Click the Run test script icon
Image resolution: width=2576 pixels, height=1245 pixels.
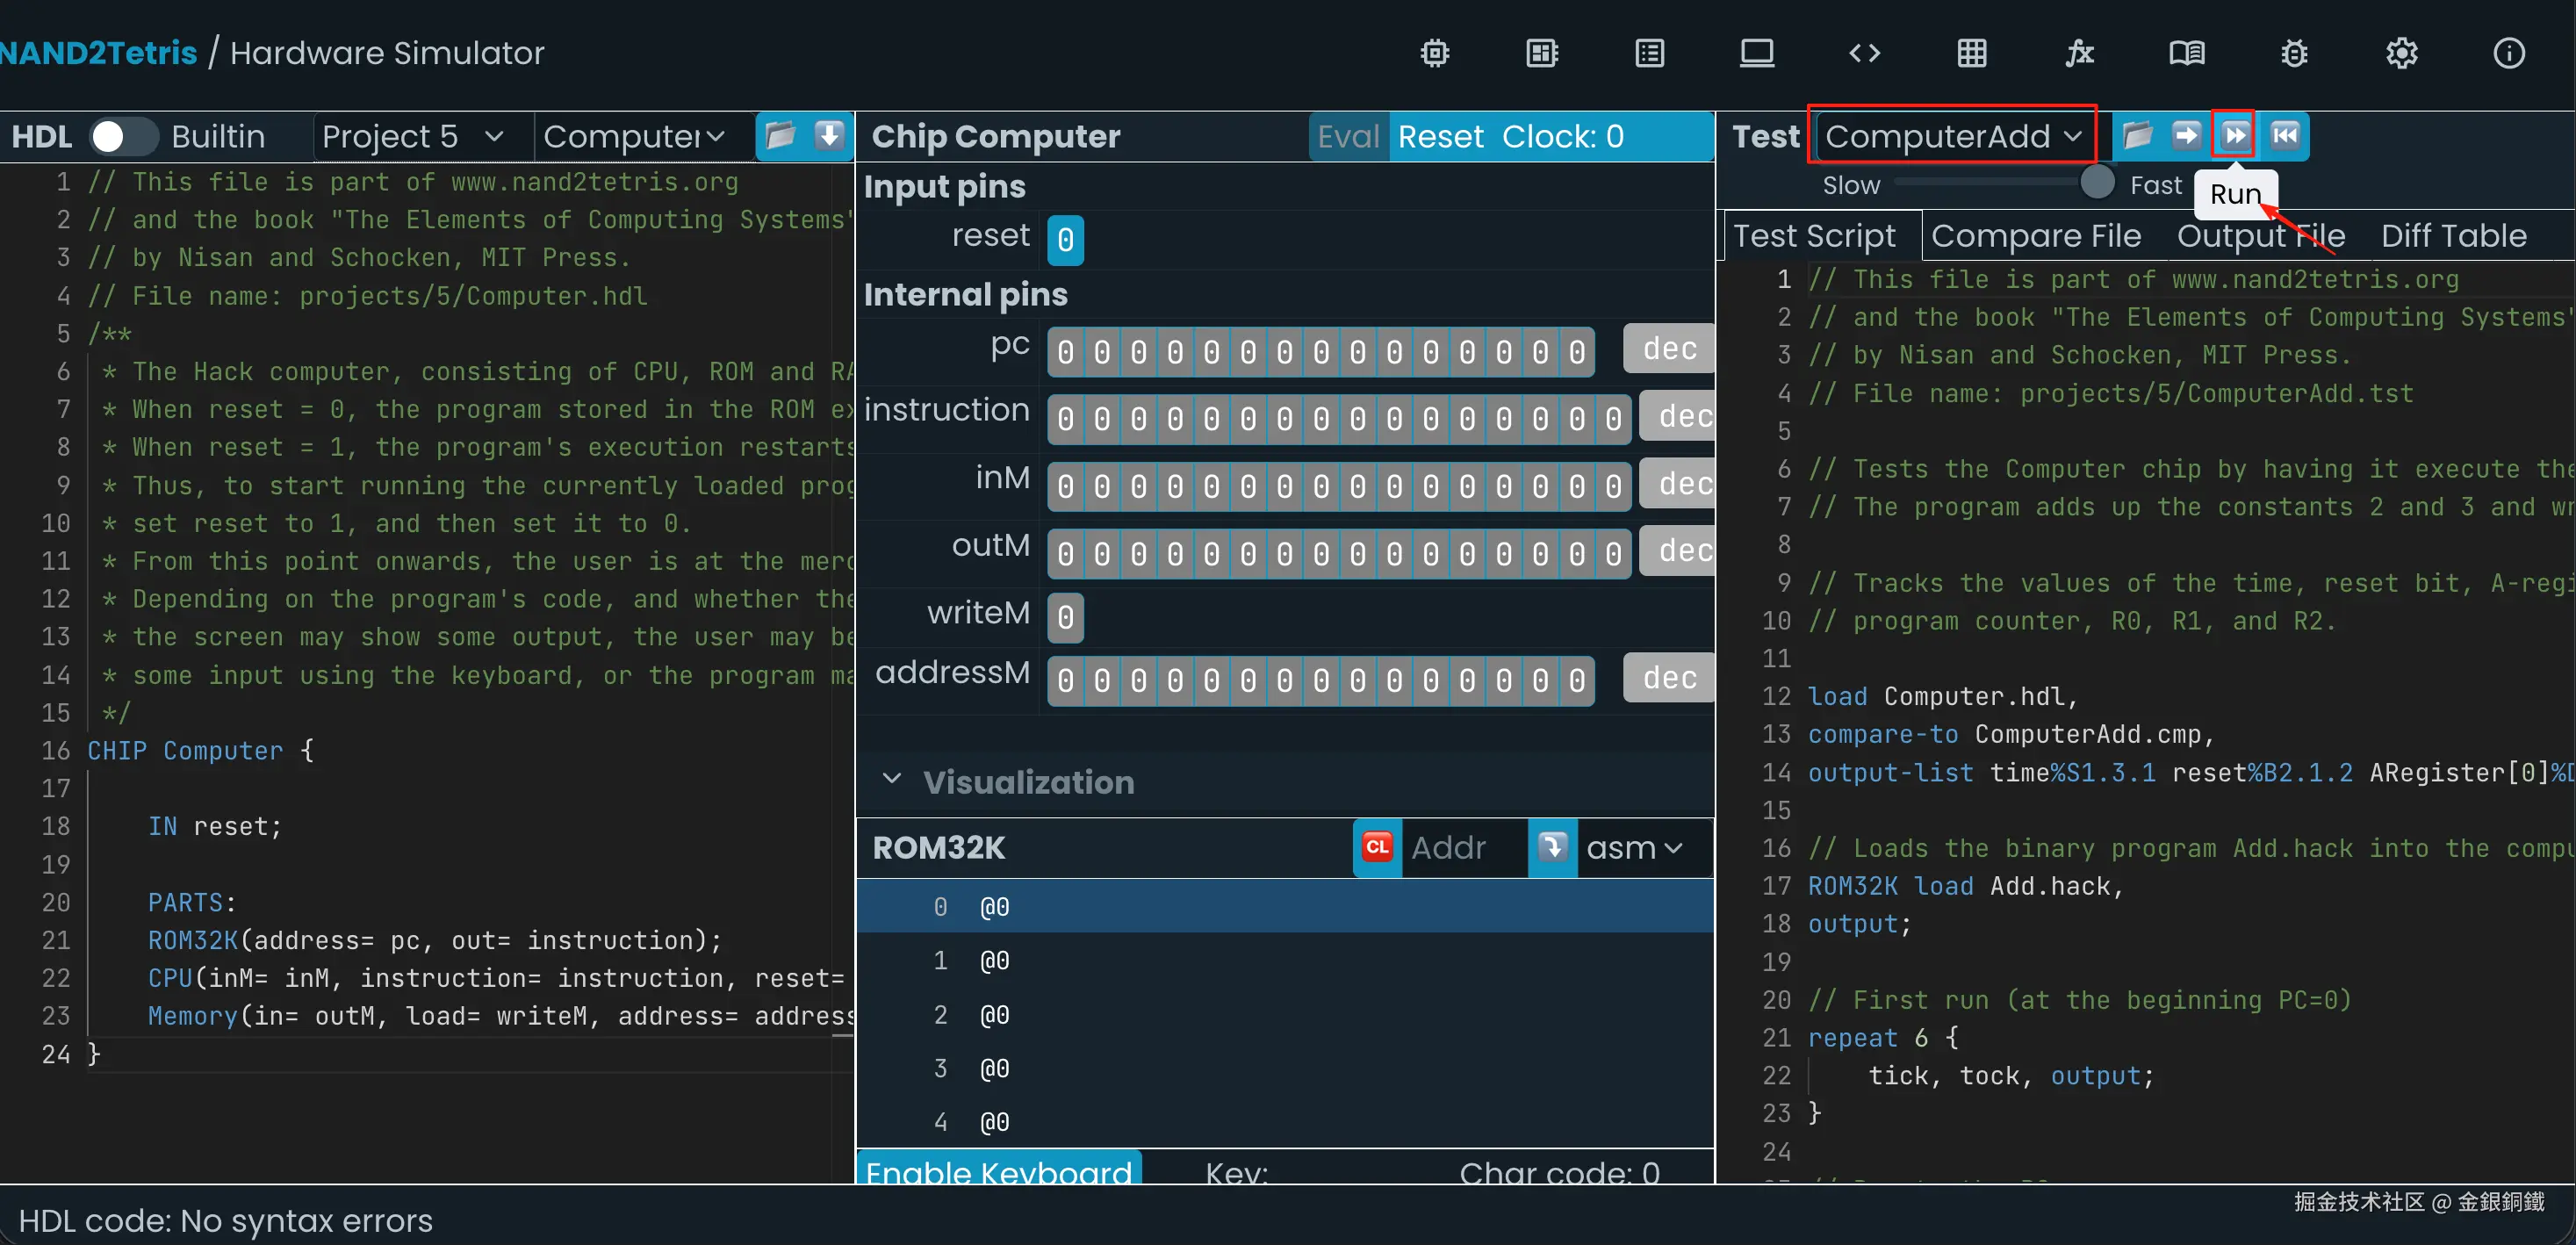click(2235, 135)
